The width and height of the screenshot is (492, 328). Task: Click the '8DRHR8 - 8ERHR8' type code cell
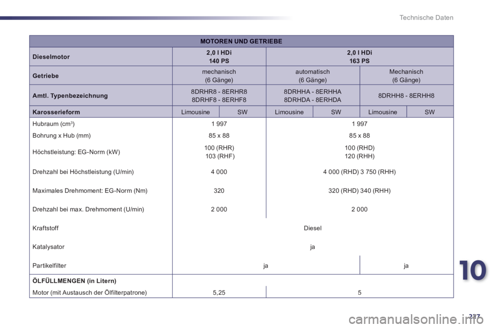(x=219, y=92)
